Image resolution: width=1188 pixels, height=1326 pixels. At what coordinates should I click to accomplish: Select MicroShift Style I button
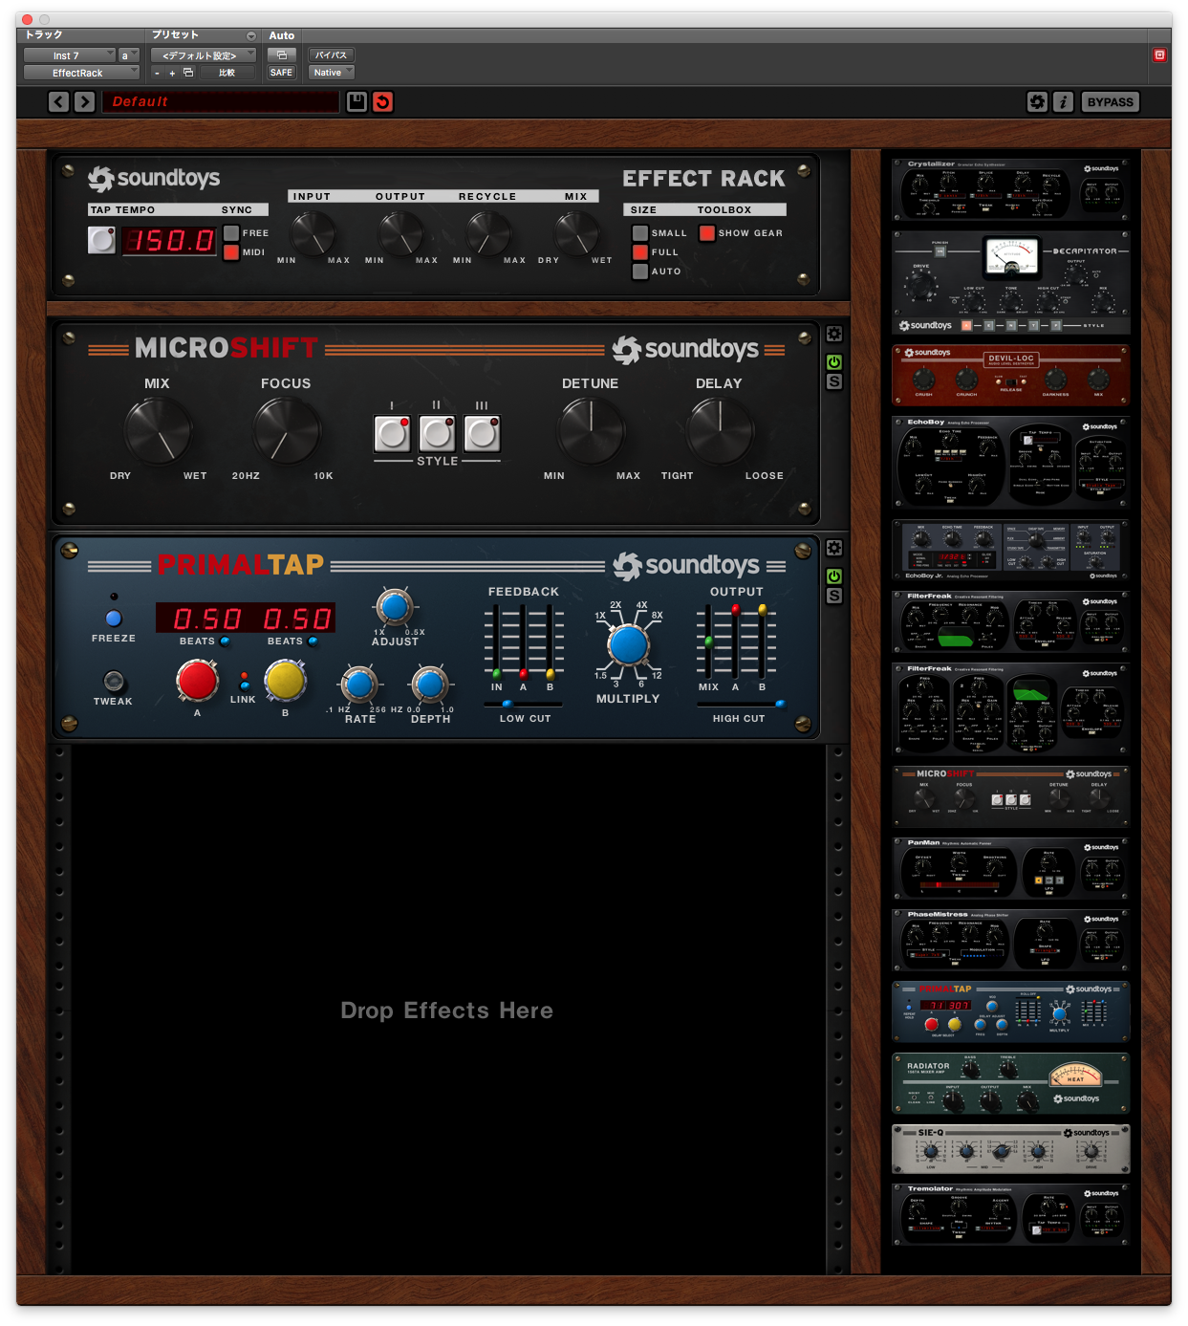click(x=392, y=433)
